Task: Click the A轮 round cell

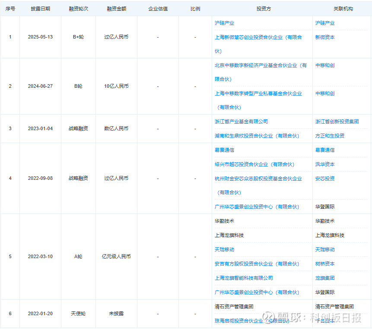Action: pyautogui.click(x=78, y=257)
